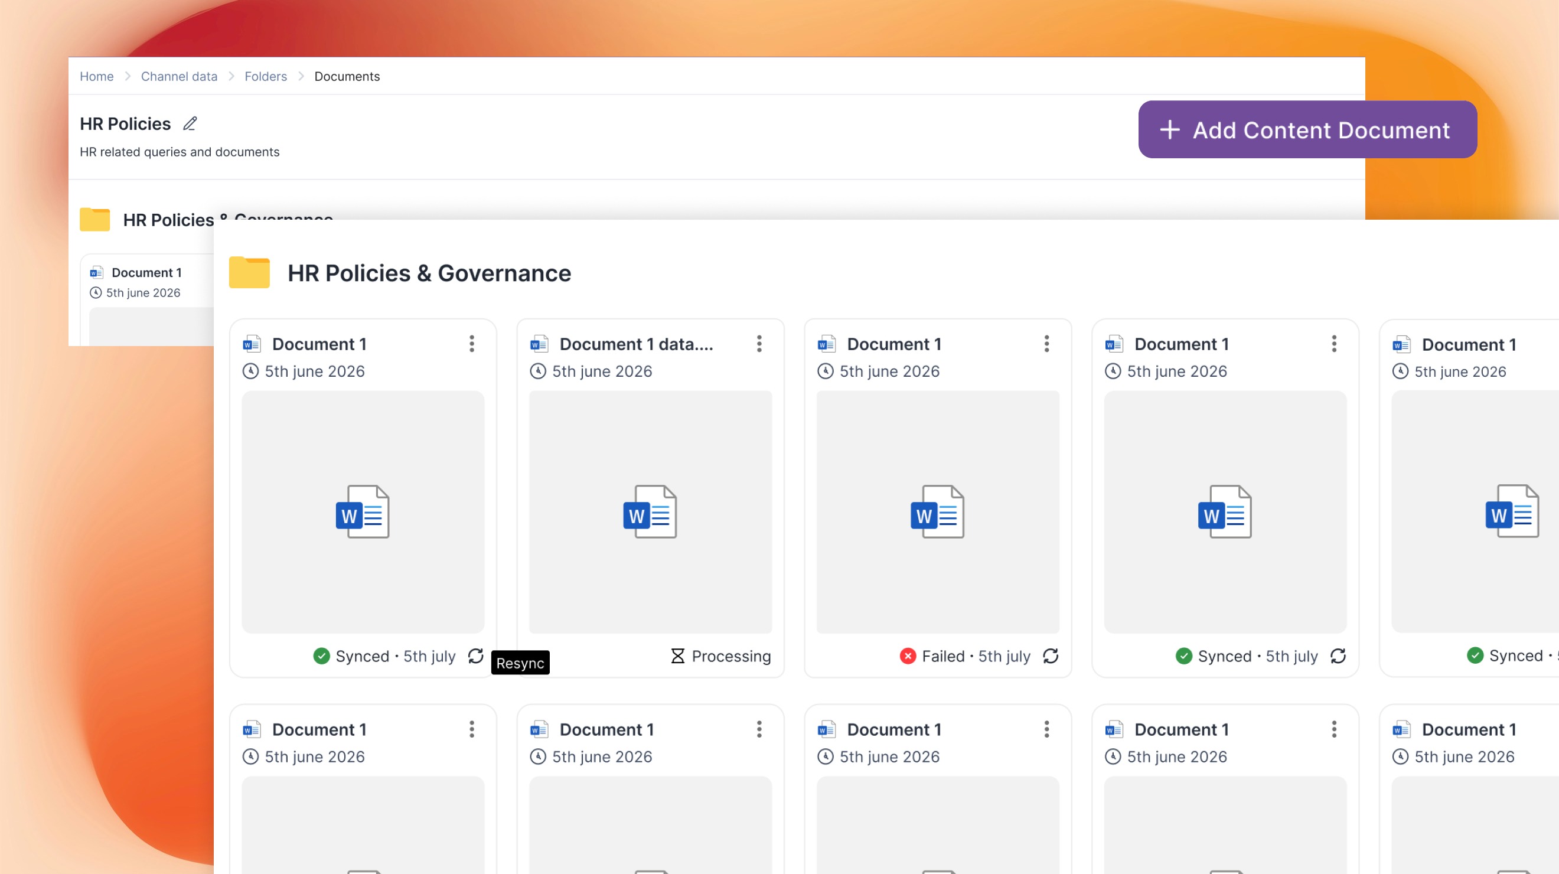Viewport: 1559px width, 874px height.
Task: Click the edit pencil icon next to HR Policies
Action: (190, 124)
